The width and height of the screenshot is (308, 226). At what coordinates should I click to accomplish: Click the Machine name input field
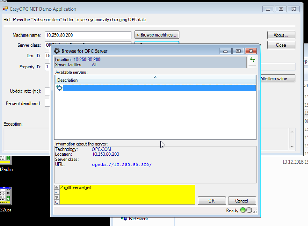click(88, 35)
